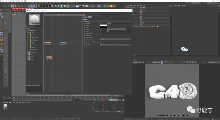Open the View menu in Shader Graph
220x120 pixels.
tap(33, 13)
